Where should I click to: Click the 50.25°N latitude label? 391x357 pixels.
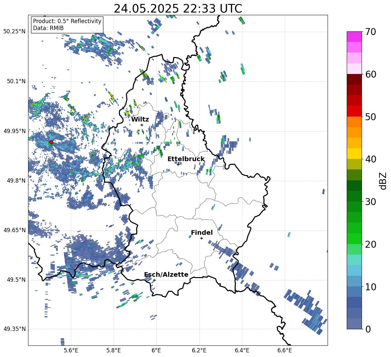click(x=15, y=32)
